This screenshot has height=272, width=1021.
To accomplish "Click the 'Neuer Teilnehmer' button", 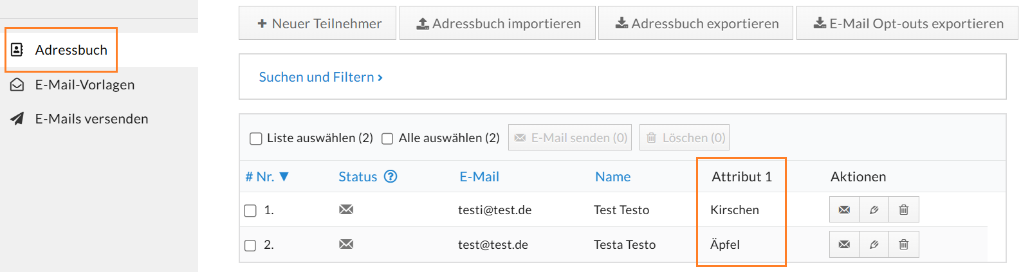I will pos(318,24).
